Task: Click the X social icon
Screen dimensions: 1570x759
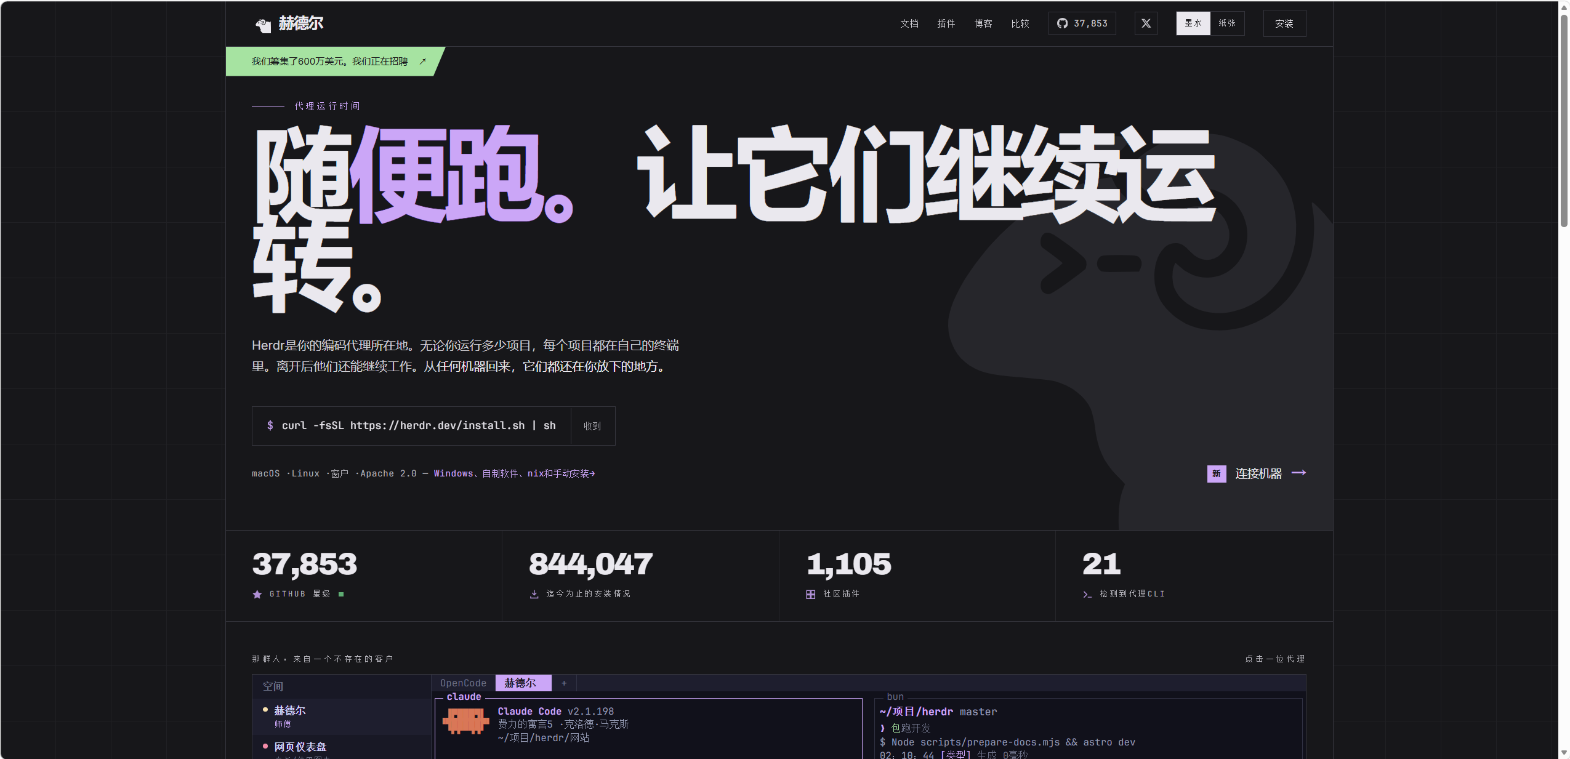Action: click(1146, 23)
